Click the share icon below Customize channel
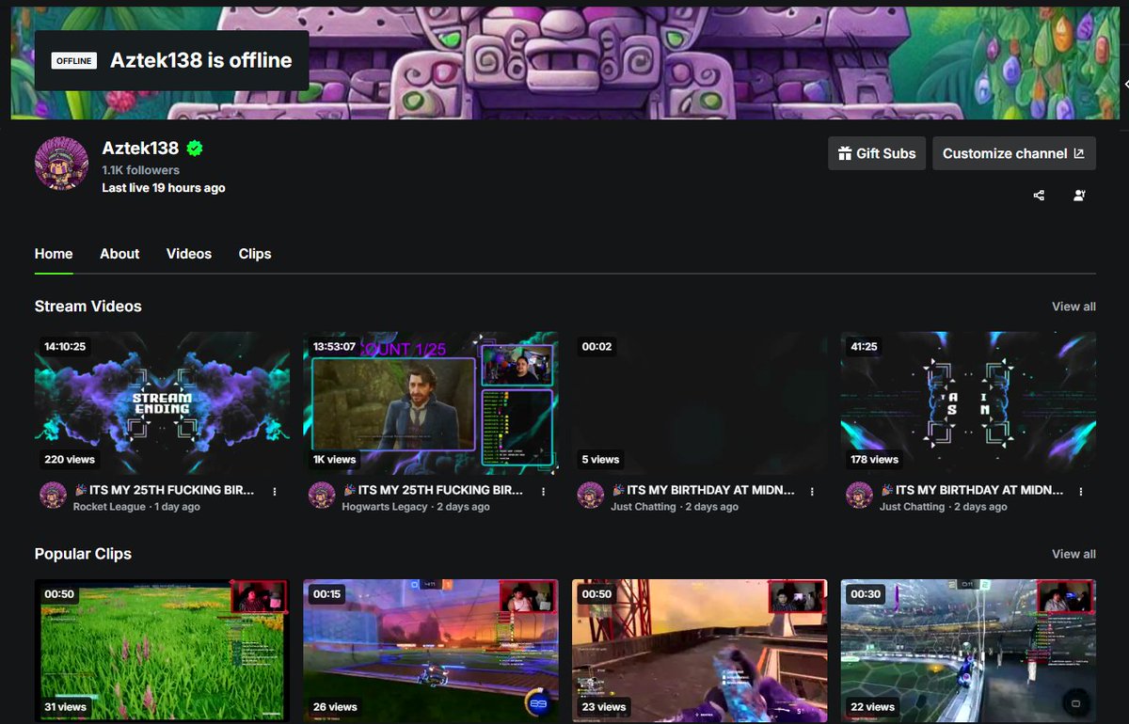Viewport: 1129px width, 724px height. click(1039, 196)
